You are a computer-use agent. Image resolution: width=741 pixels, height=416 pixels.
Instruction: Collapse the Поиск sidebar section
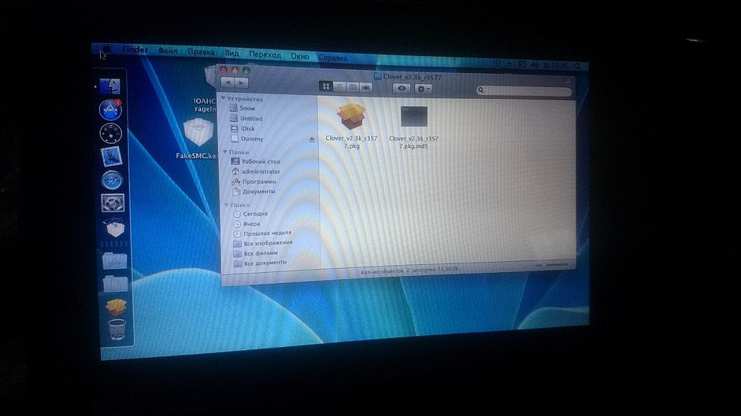click(226, 204)
